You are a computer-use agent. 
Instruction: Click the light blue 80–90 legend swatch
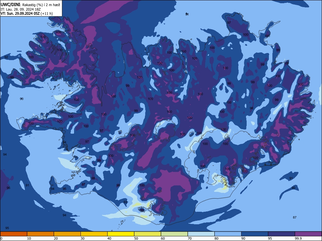point(228,234)
